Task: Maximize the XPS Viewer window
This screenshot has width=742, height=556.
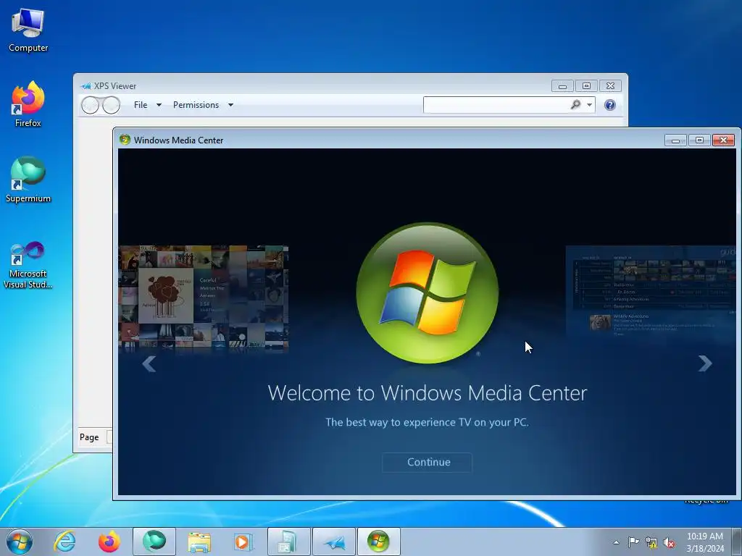Action: 586,86
